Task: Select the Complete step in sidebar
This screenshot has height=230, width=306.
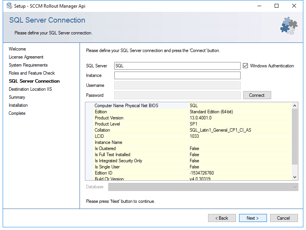Action: click(x=17, y=113)
